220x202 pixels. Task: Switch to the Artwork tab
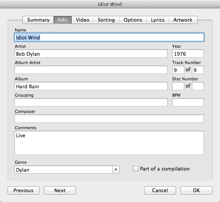pos(183,20)
